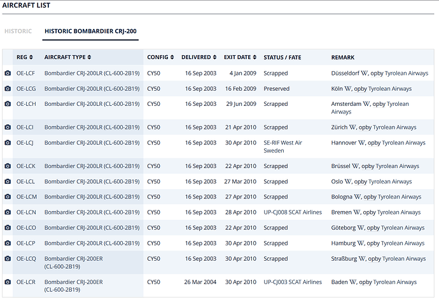The width and height of the screenshot is (439, 300).
Task: Click remark 'Göteborg W, opby Tyrolean Airways'
Action: (378, 228)
